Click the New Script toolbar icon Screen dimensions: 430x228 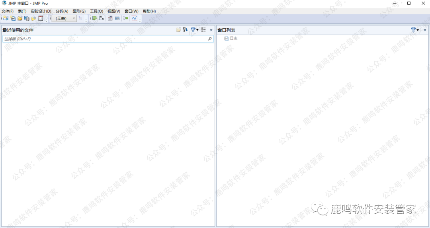pyautogui.click(x=13, y=18)
